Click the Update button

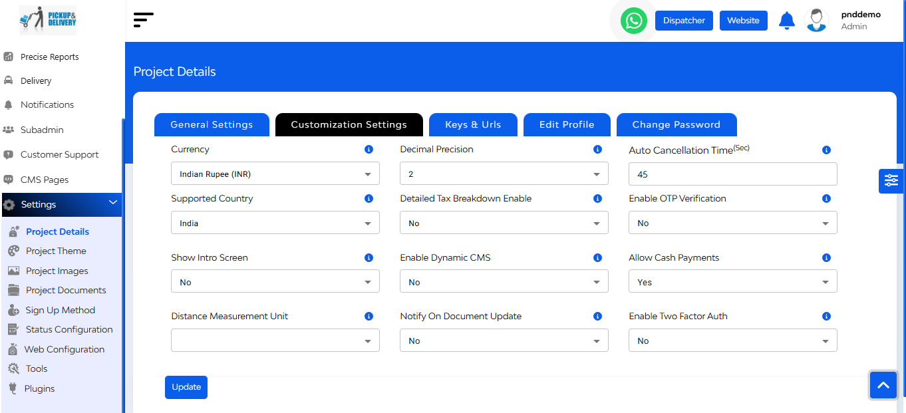[186, 387]
